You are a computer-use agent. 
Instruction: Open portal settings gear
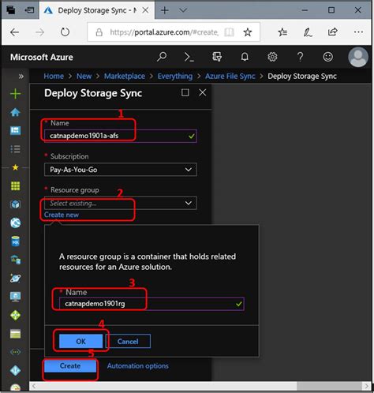tap(272, 57)
